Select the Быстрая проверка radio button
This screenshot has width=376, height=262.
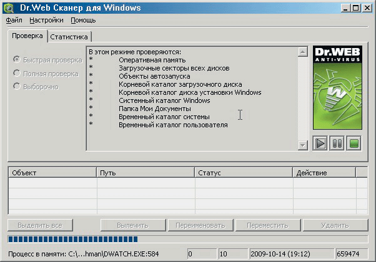pyautogui.click(x=17, y=61)
